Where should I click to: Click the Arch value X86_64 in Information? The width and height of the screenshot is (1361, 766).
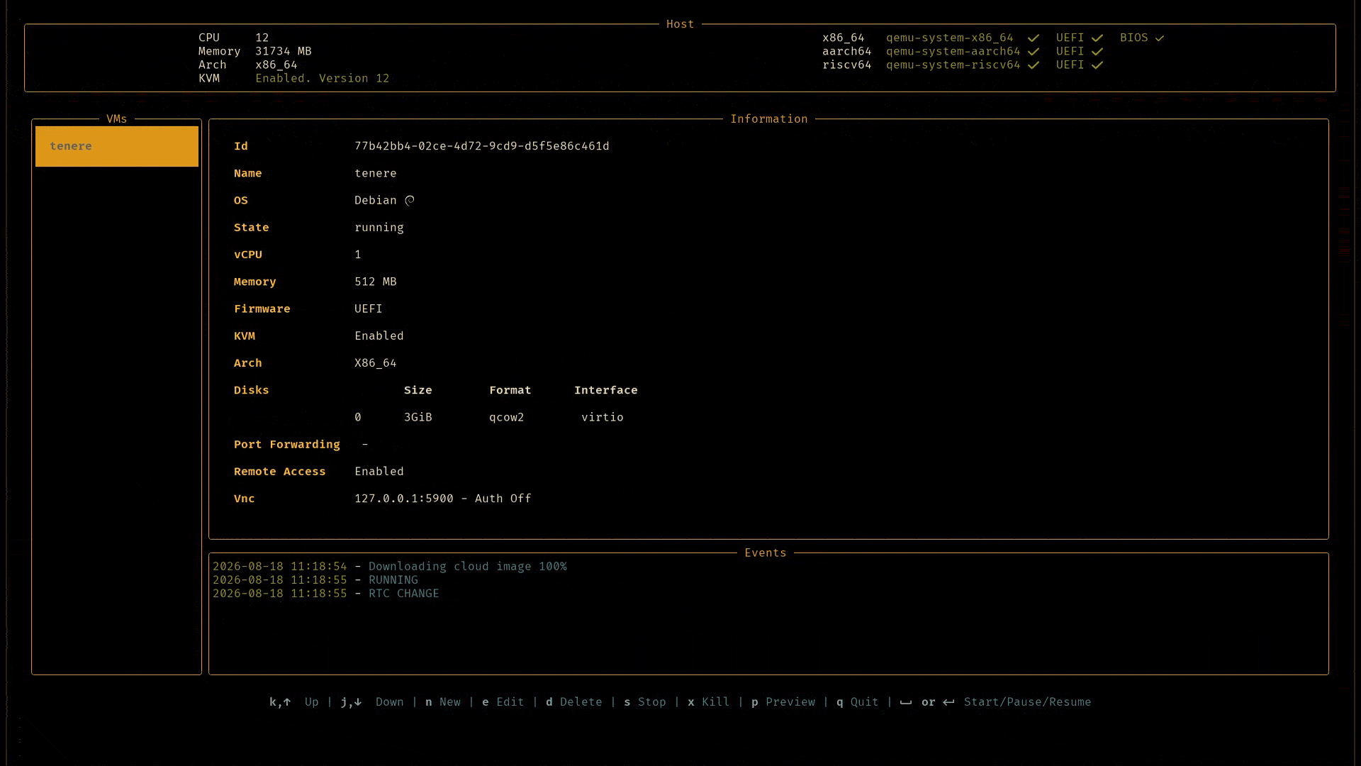pos(376,363)
